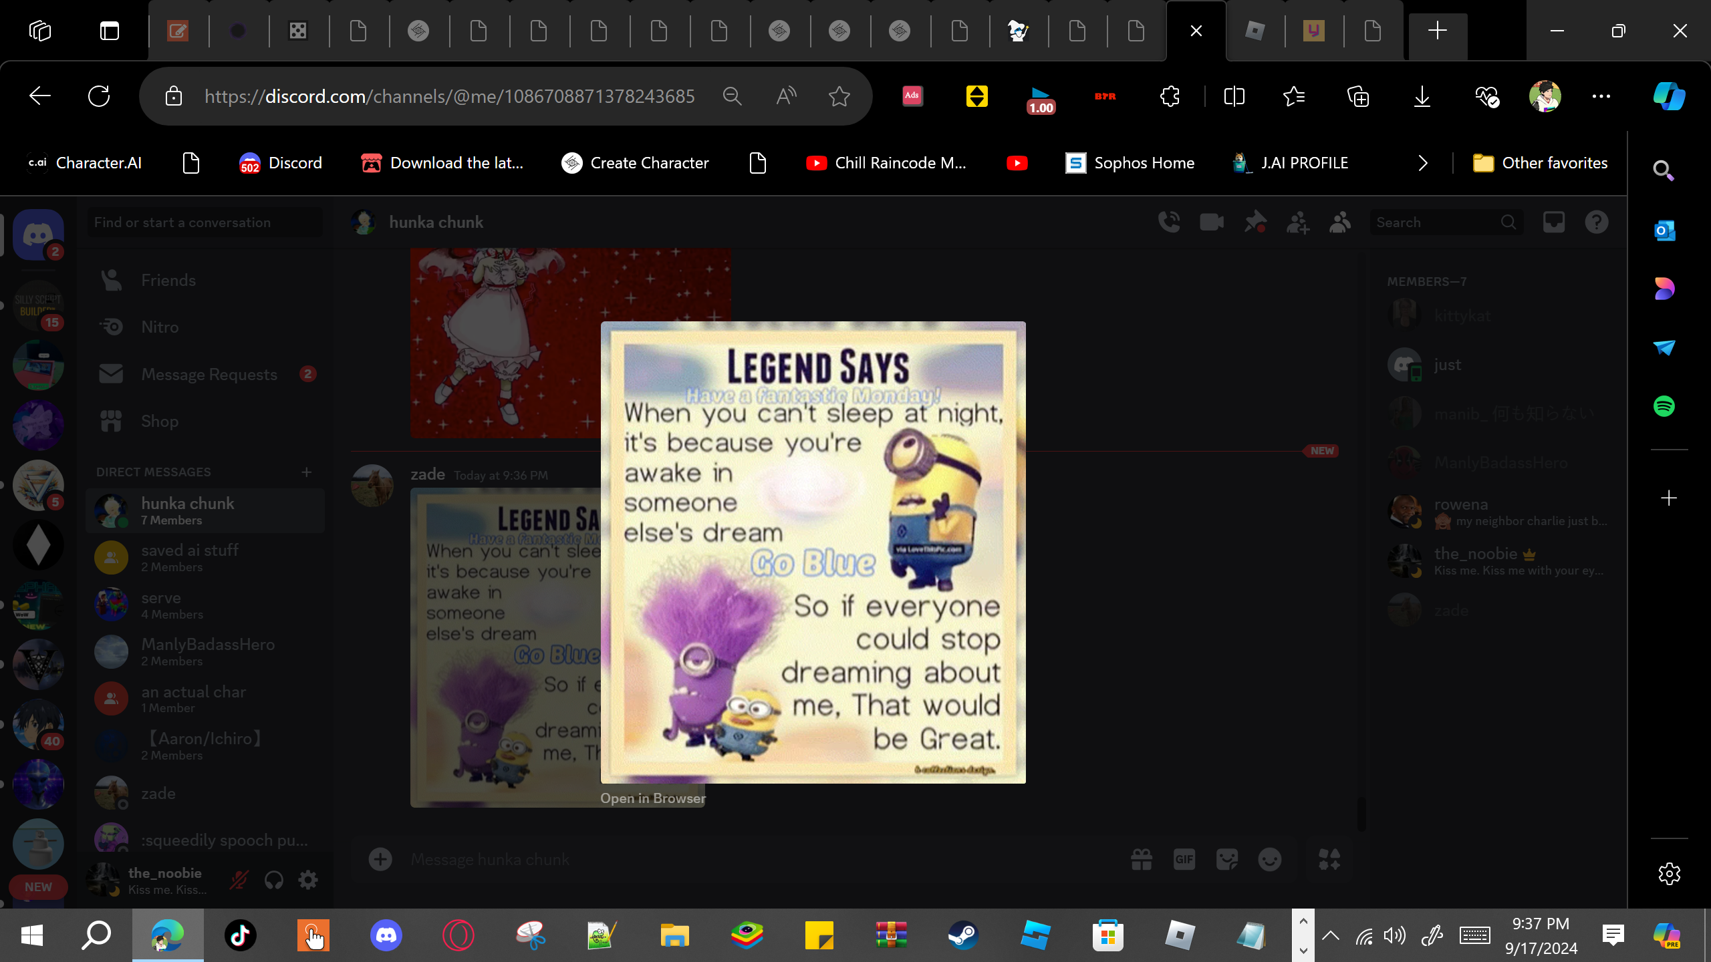Start a voice call in Discord header
Screen dimensions: 1711x962
tap(1169, 222)
